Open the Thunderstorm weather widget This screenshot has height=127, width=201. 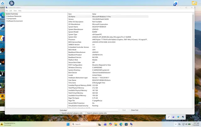[x=8, y=124]
